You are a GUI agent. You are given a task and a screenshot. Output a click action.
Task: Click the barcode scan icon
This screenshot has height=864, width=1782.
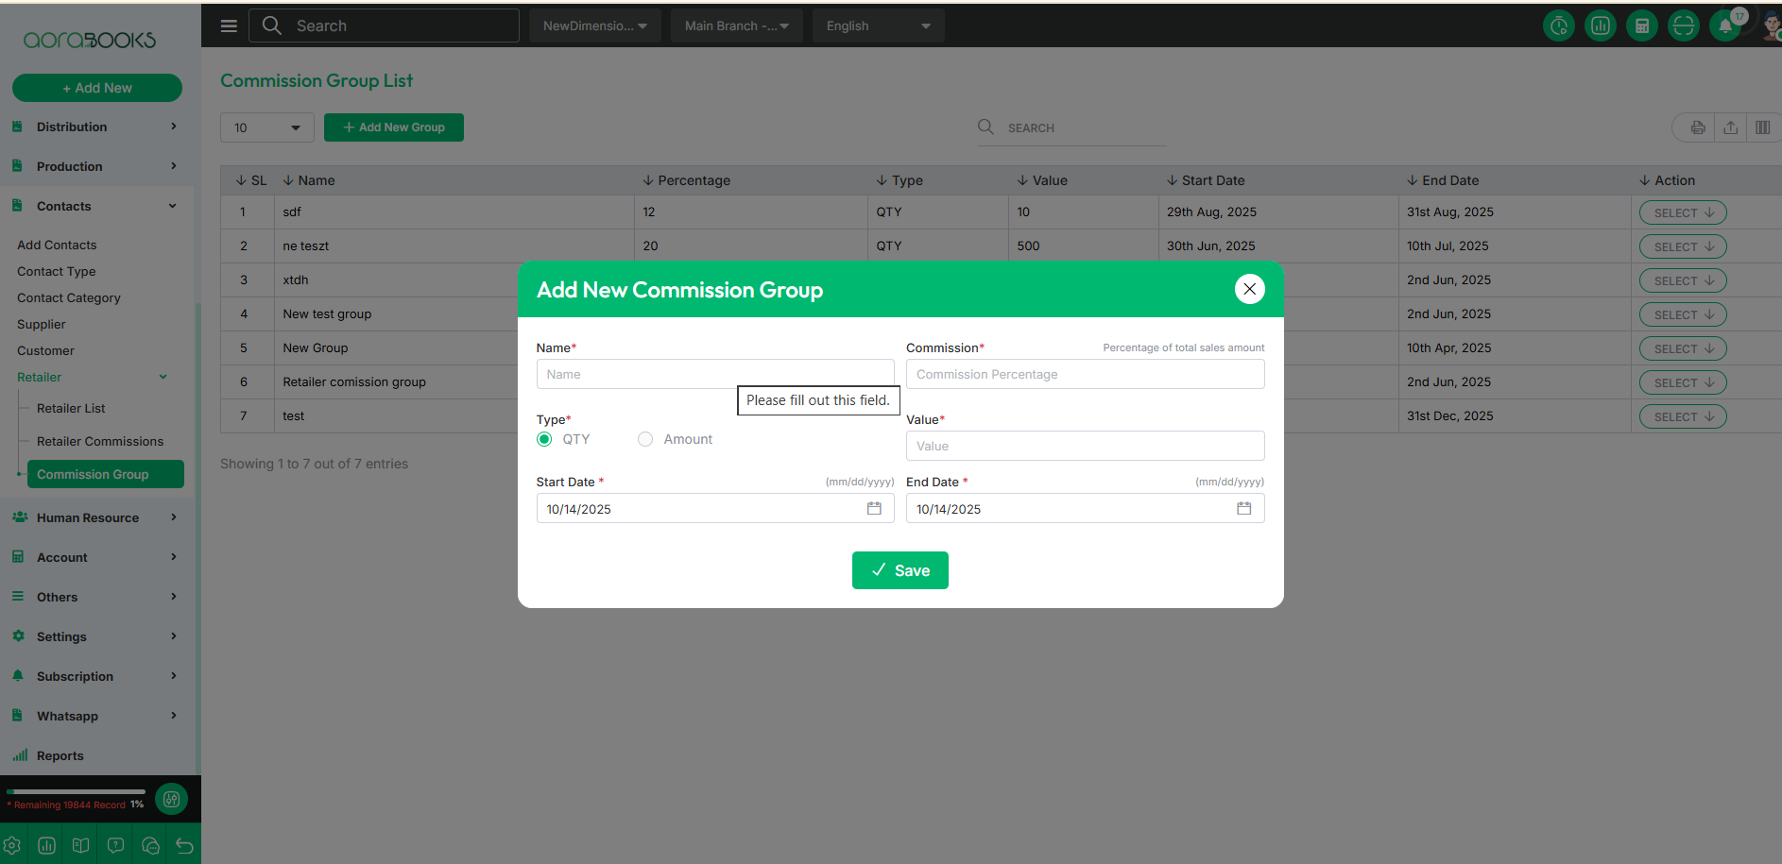click(1683, 26)
